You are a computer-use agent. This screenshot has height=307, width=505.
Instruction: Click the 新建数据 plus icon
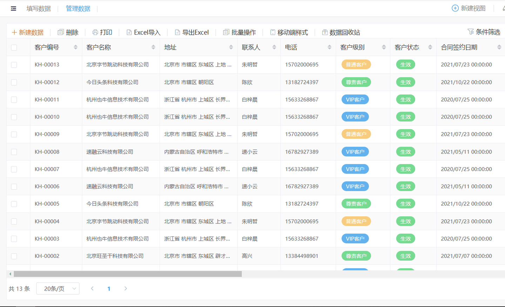point(14,32)
